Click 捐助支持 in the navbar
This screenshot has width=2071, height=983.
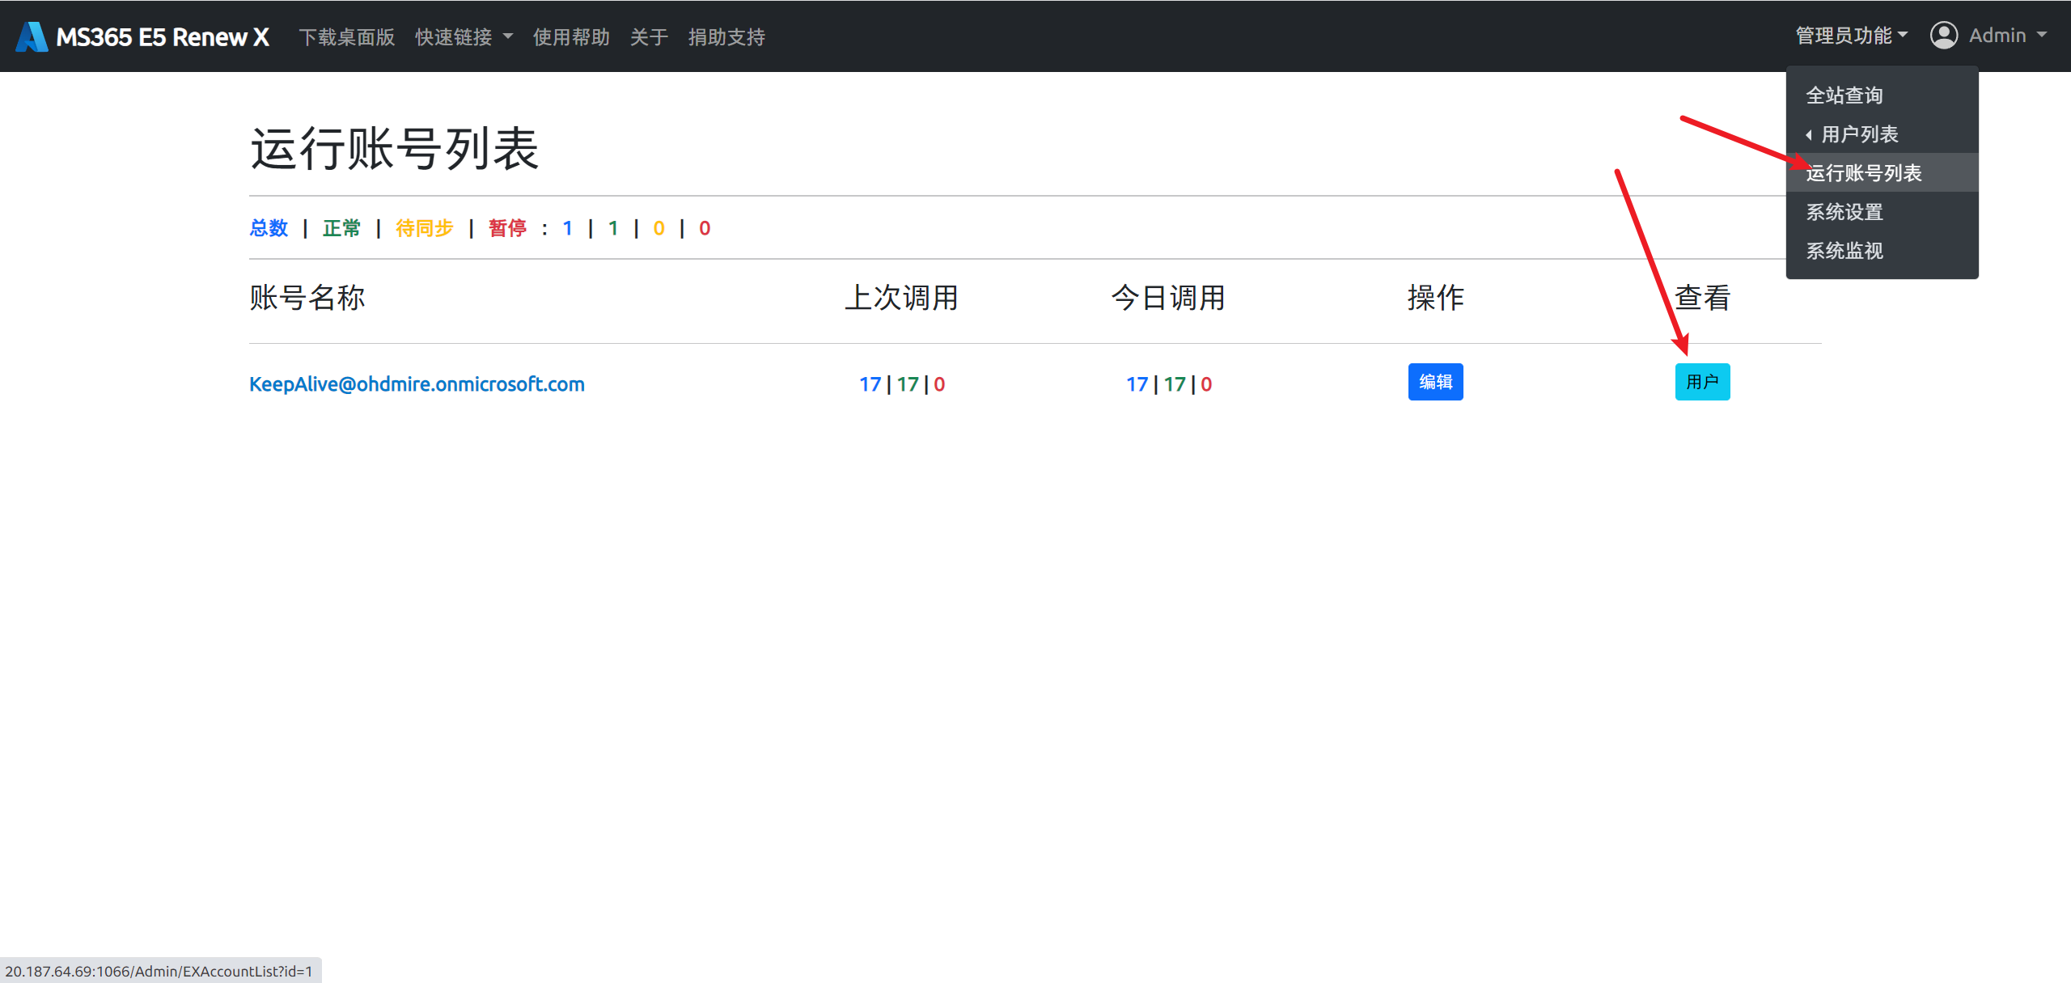[726, 36]
